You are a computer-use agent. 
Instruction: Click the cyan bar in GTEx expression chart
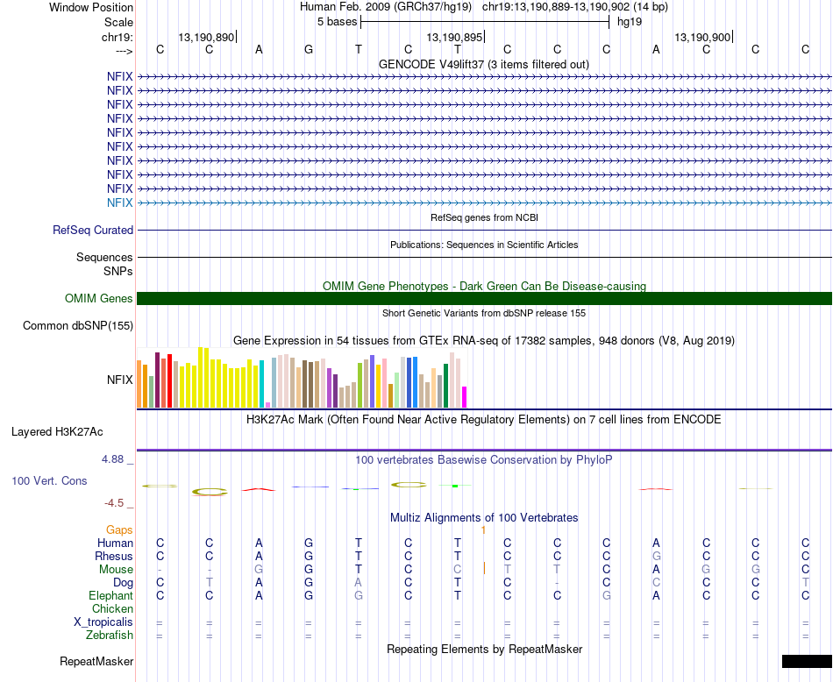point(261,384)
